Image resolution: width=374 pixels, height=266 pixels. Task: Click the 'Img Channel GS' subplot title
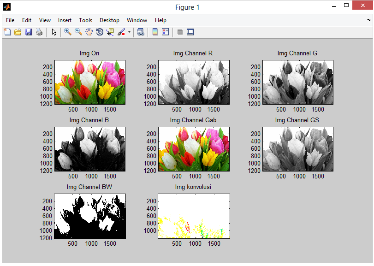pyautogui.click(x=297, y=120)
